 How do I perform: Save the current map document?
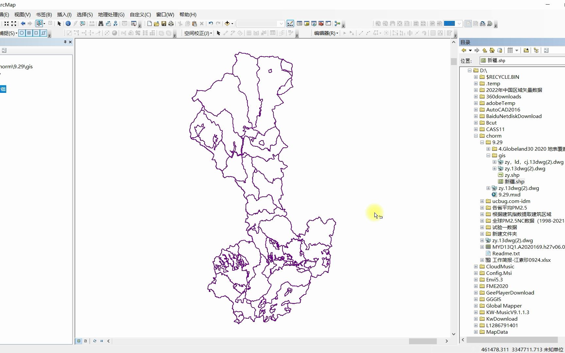click(163, 23)
